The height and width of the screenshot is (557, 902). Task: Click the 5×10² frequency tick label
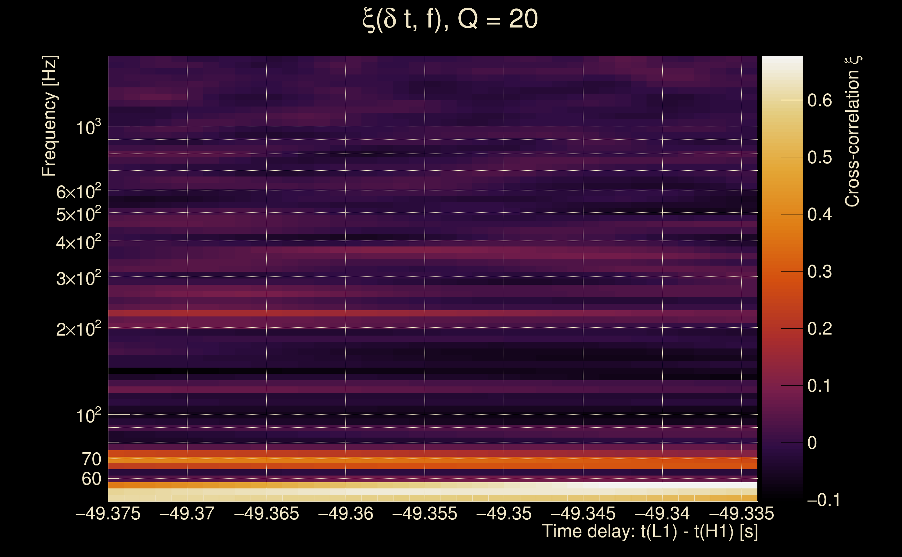[x=78, y=214]
